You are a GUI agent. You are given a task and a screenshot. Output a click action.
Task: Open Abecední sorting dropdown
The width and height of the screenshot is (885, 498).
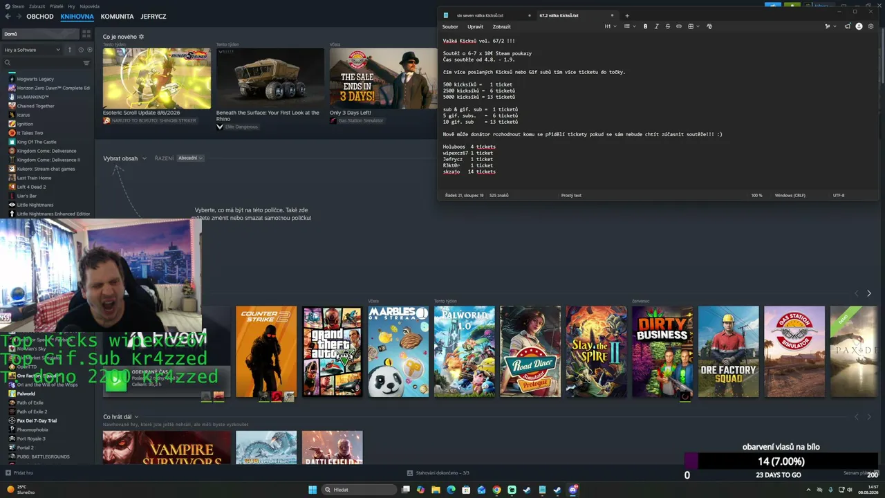pyautogui.click(x=190, y=158)
